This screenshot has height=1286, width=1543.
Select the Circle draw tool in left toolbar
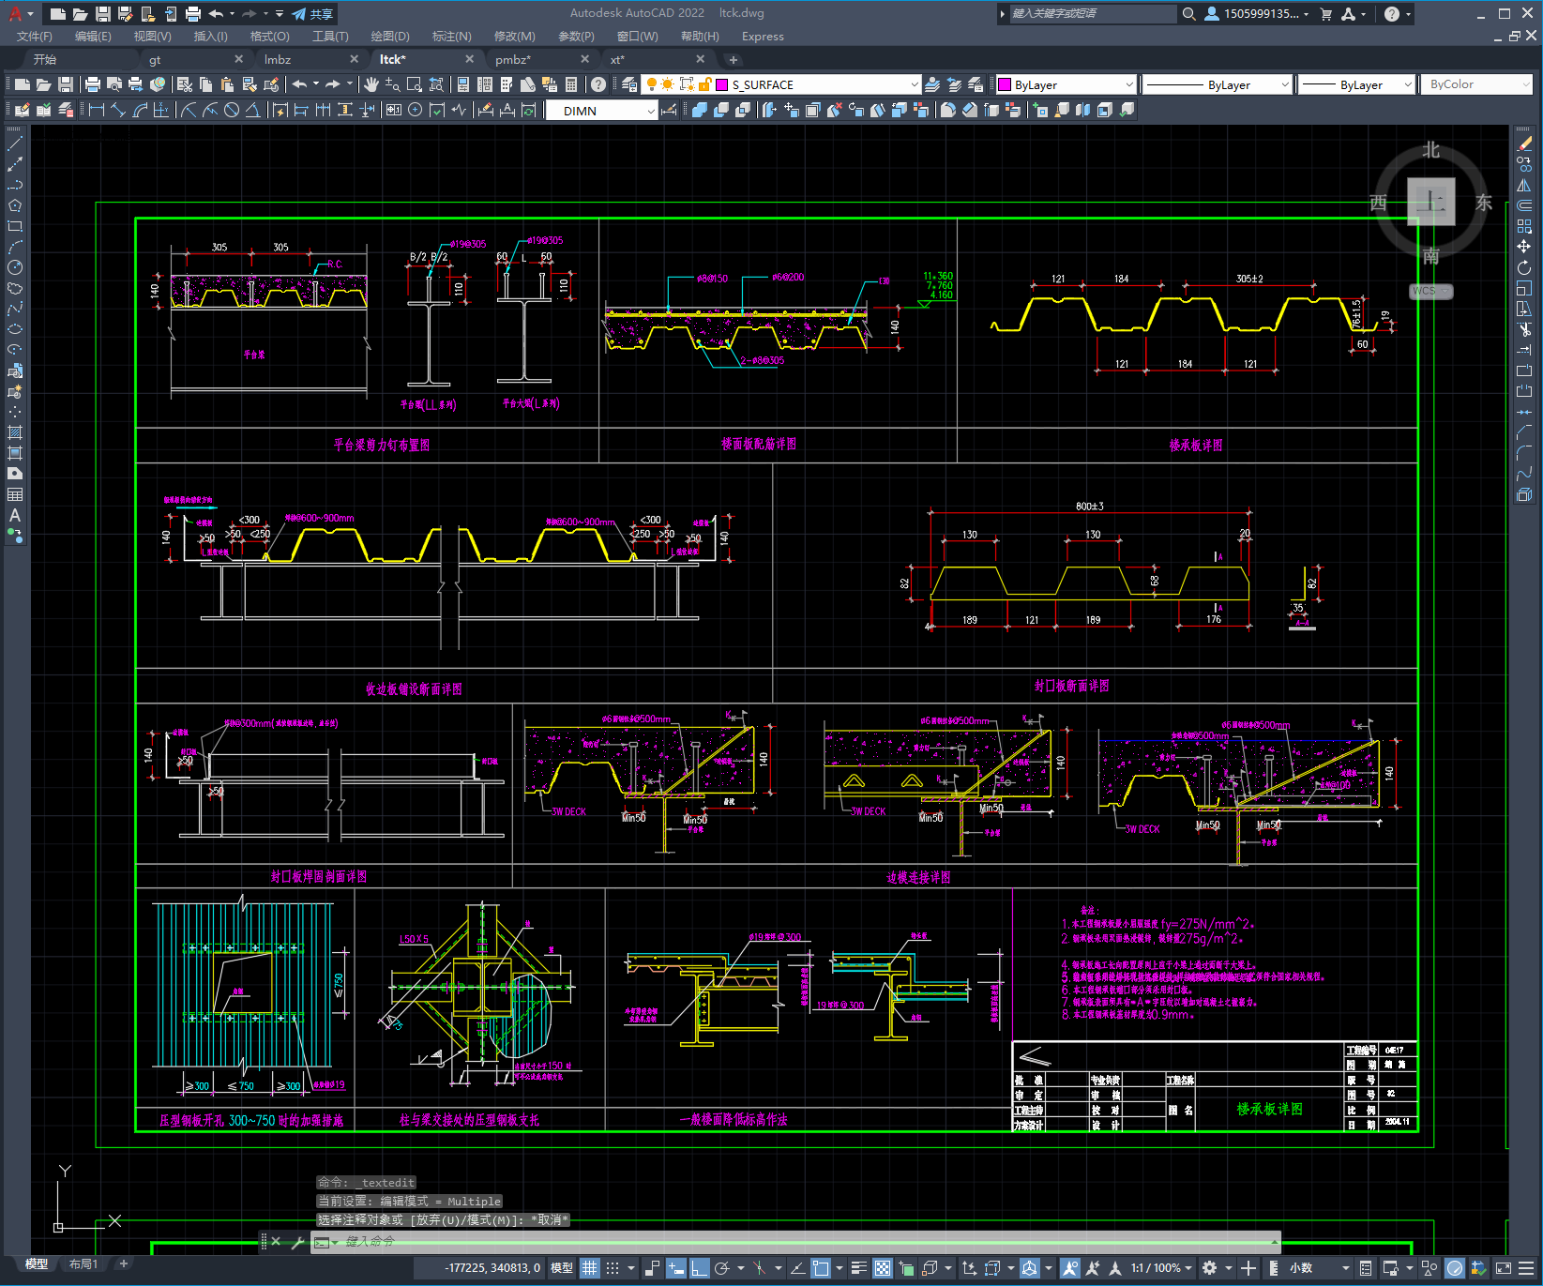[x=15, y=267]
